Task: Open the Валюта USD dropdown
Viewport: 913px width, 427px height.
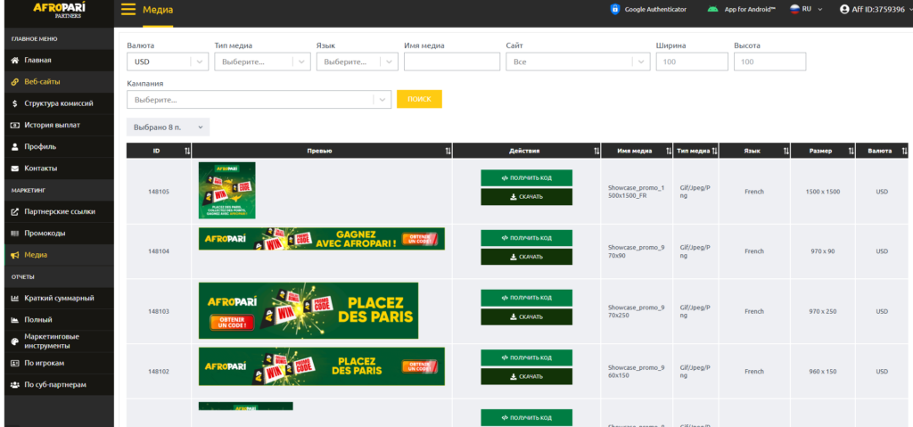Action: pos(168,62)
